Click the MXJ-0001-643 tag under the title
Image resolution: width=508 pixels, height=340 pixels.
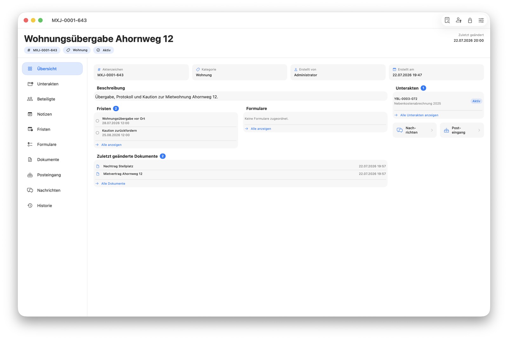[x=42, y=50]
